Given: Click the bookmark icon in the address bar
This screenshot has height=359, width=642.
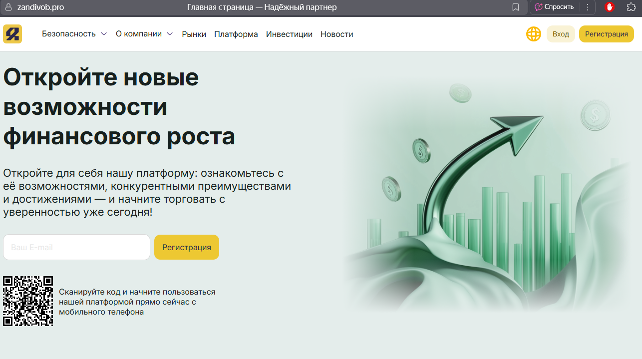Looking at the screenshot, I should (516, 7).
